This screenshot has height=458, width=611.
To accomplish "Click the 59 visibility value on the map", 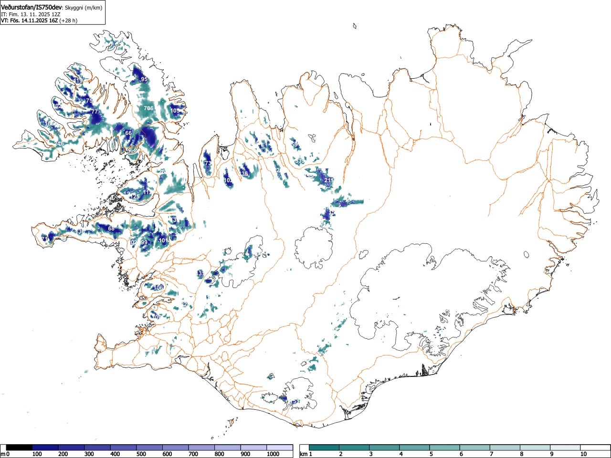I will click(295, 145).
